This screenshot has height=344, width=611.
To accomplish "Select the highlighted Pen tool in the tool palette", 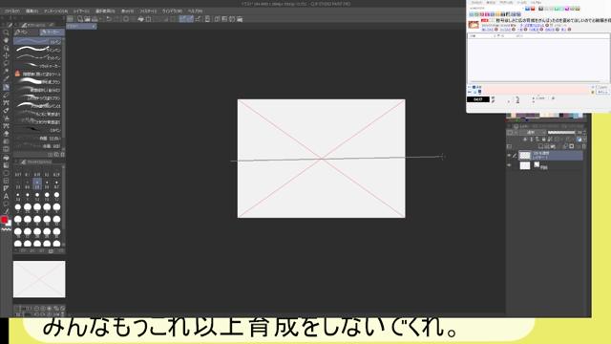I will click(x=6, y=87).
